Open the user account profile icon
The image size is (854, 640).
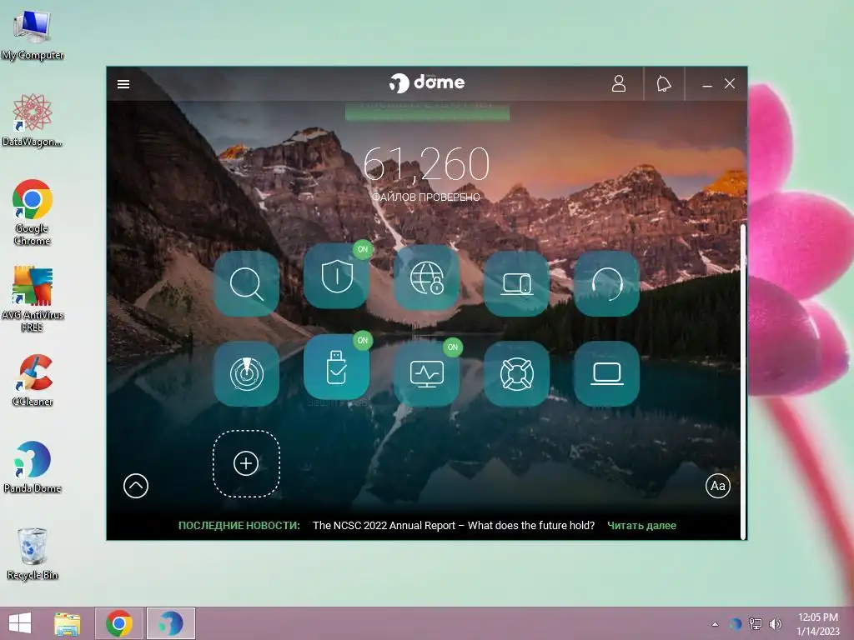pos(618,84)
